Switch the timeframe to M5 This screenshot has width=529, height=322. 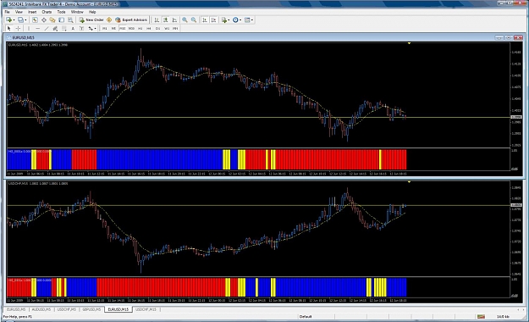(x=113, y=28)
